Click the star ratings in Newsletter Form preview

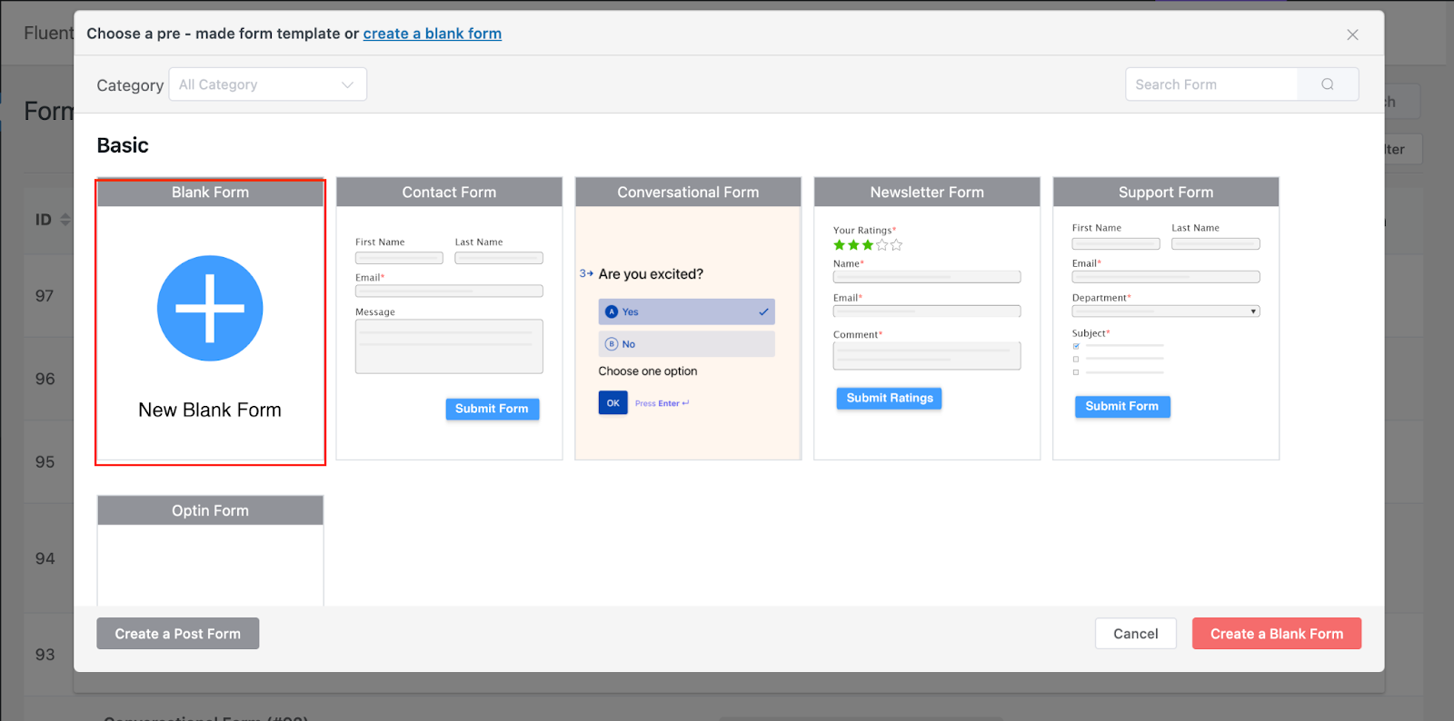coord(868,245)
